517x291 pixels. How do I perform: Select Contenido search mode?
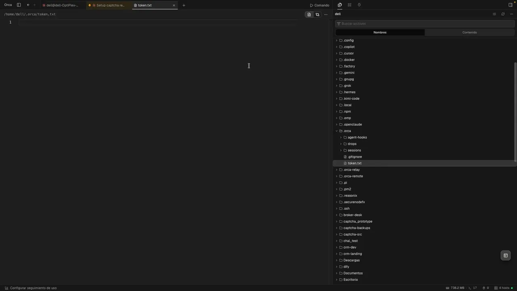[x=469, y=32]
